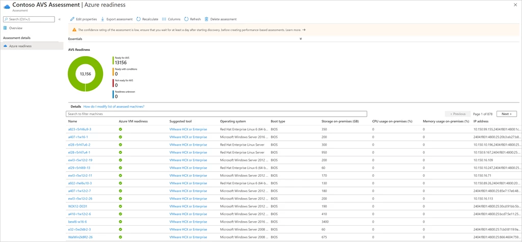
Task: Click the Previous page button
Action: click(458, 114)
